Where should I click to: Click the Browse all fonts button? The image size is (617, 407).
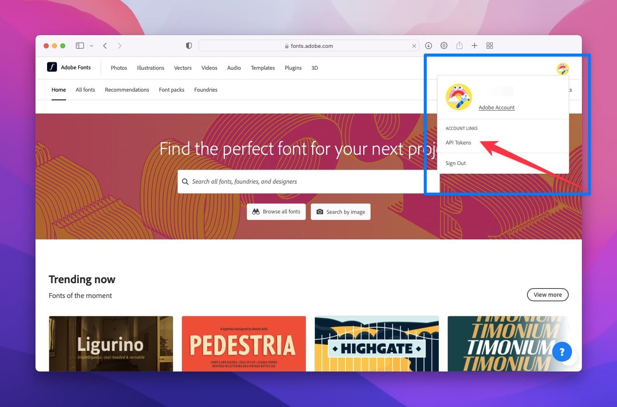tap(276, 212)
